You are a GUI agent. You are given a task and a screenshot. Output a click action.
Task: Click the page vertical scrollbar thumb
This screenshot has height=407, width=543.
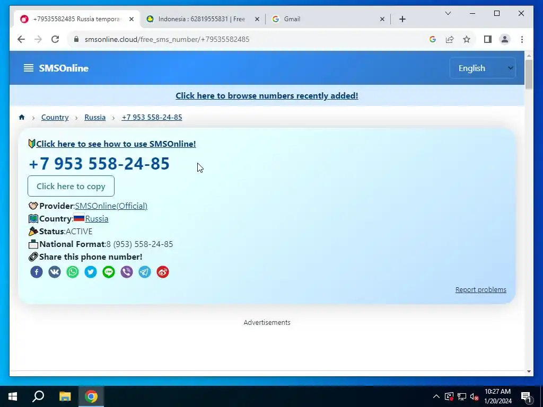(x=529, y=74)
